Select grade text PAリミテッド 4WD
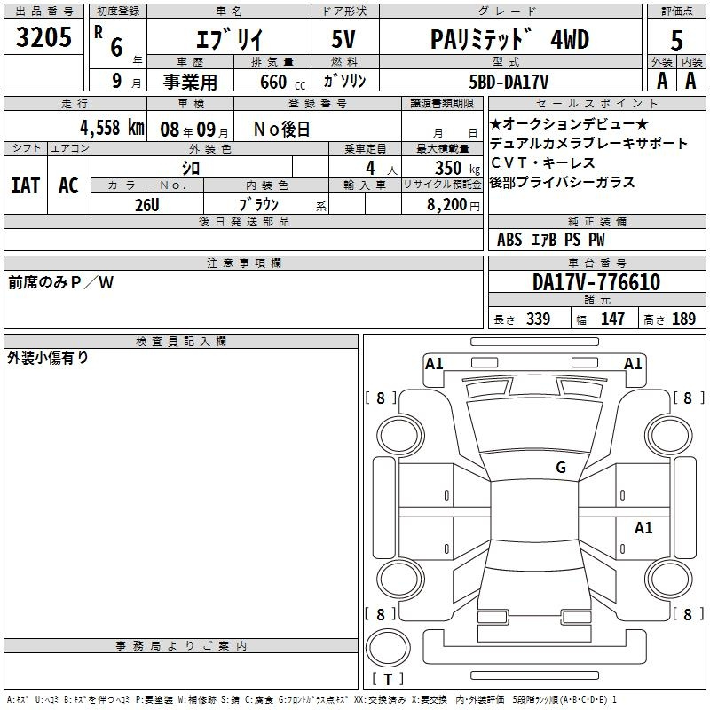 509,39
